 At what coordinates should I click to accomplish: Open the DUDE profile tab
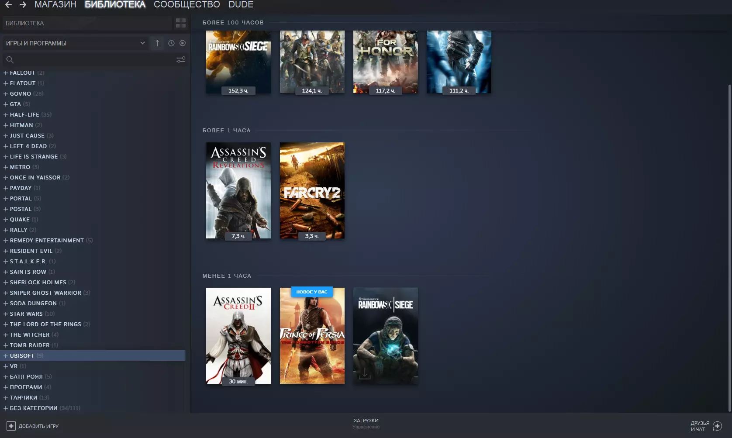pyautogui.click(x=241, y=4)
